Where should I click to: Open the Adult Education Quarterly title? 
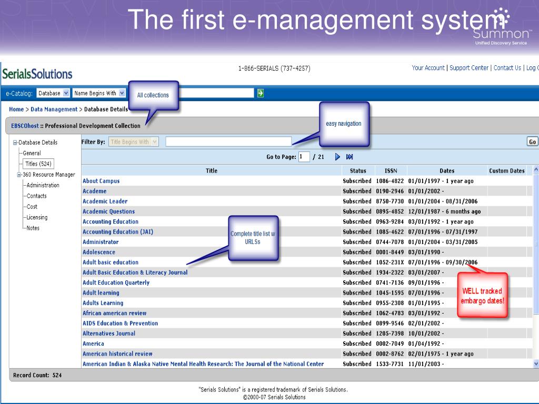[116, 282]
